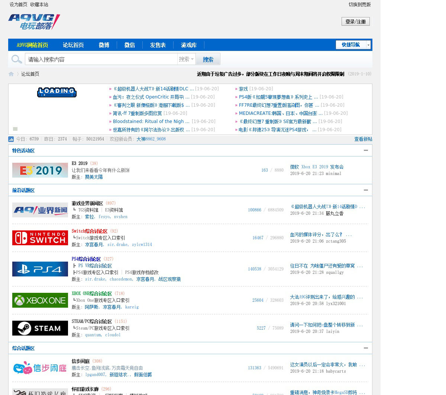Open the 微博 navigation item

click(104, 45)
